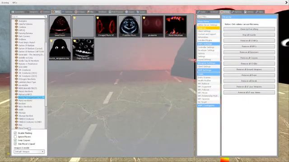Click admin shield icon on the blank NPC tile
Image resolution: width=289 pixels, height=162 pixels.
click(75, 18)
